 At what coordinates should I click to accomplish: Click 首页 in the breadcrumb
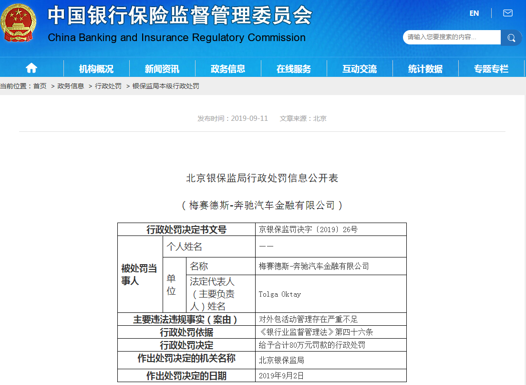point(40,86)
